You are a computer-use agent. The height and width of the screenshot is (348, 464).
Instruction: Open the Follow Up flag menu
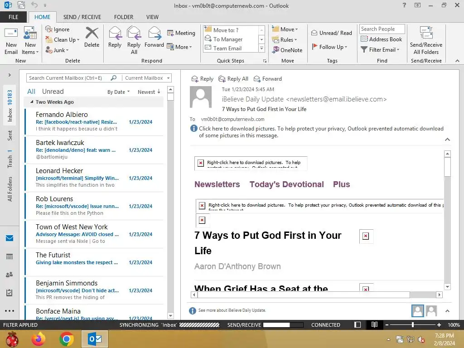click(329, 47)
